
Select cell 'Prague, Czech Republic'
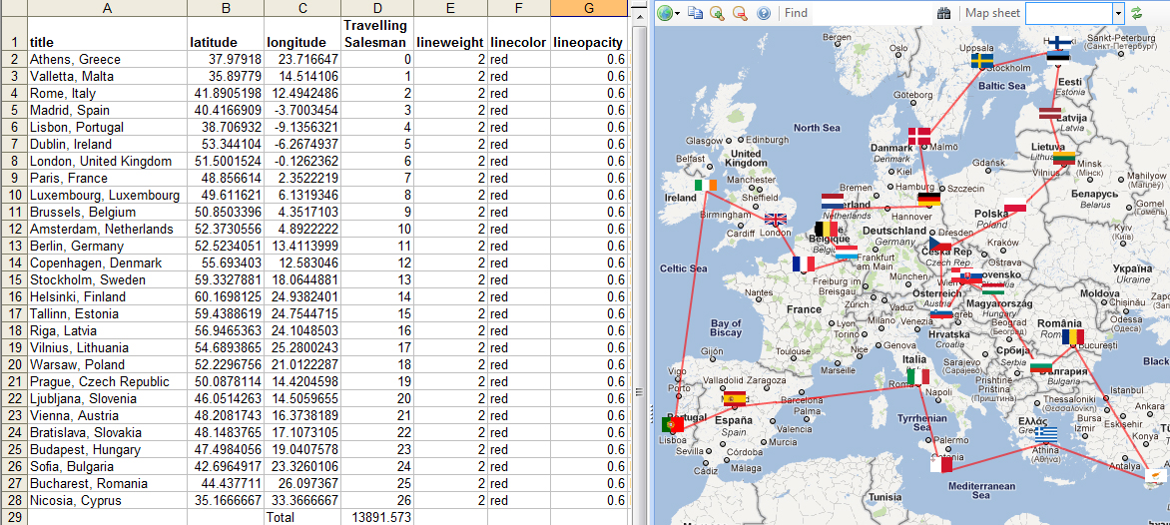107,382
